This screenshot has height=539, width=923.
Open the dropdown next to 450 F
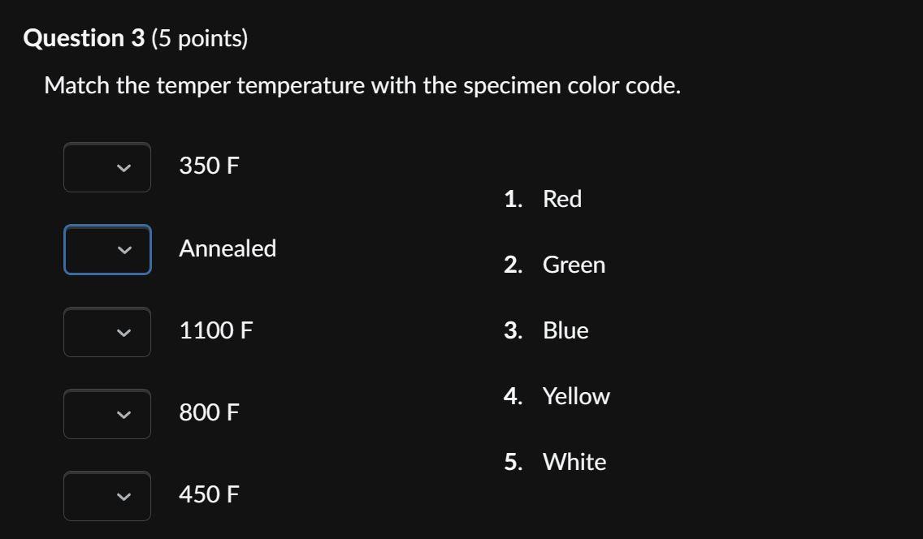click(106, 496)
